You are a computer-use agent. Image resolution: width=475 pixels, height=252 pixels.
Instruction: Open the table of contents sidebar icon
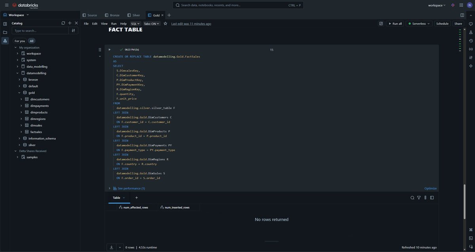click(x=5, y=24)
